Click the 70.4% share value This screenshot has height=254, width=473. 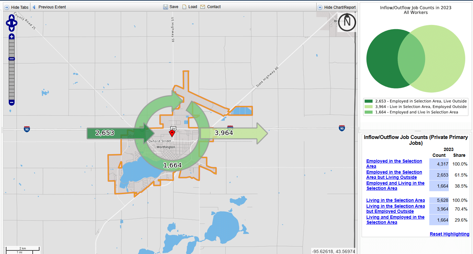pos(461,209)
